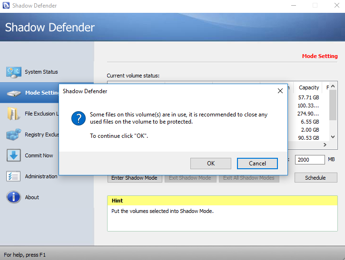Click the 2000 MB input field

(x=310, y=160)
